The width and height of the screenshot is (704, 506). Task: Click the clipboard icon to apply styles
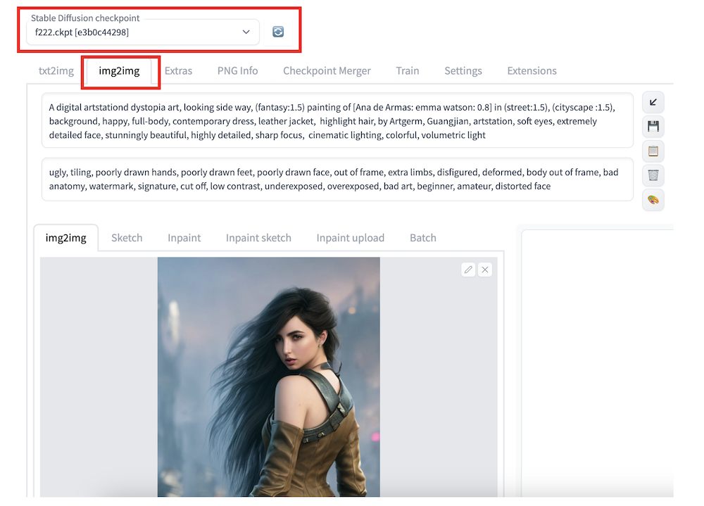(x=653, y=151)
